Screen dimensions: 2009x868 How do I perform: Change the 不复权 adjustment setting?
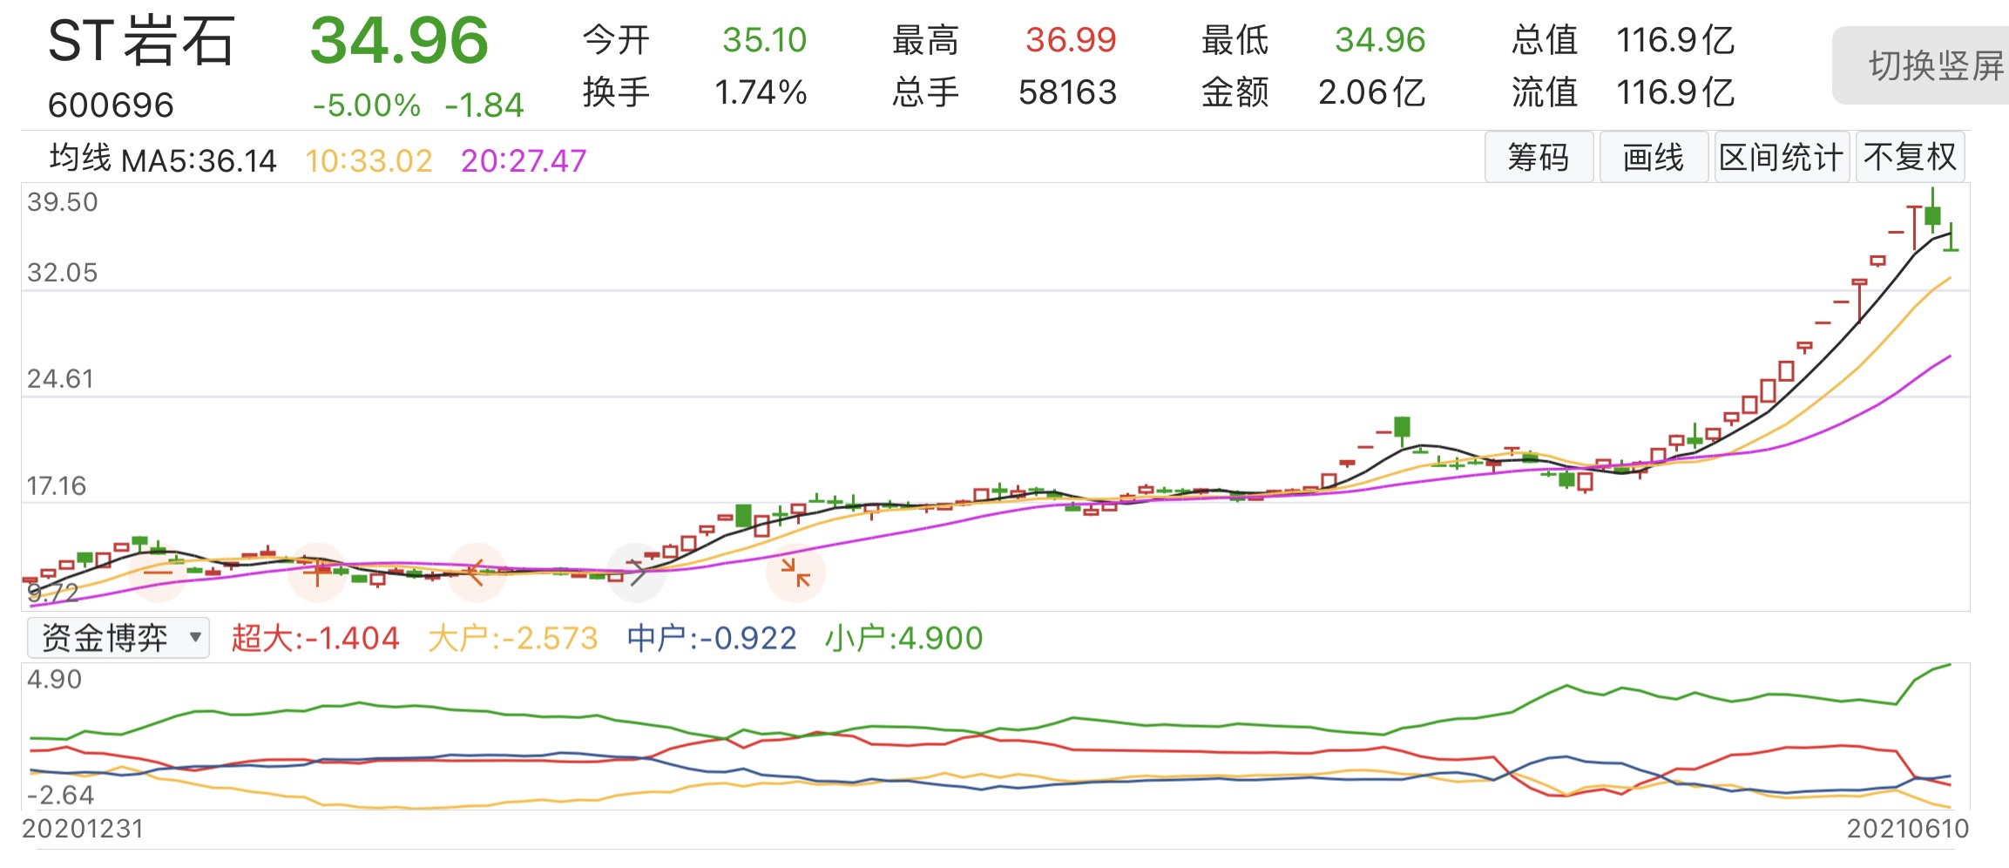(x=1911, y=158)
